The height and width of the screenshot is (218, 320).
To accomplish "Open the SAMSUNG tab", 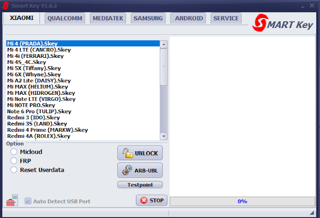I will pos(148,18).
